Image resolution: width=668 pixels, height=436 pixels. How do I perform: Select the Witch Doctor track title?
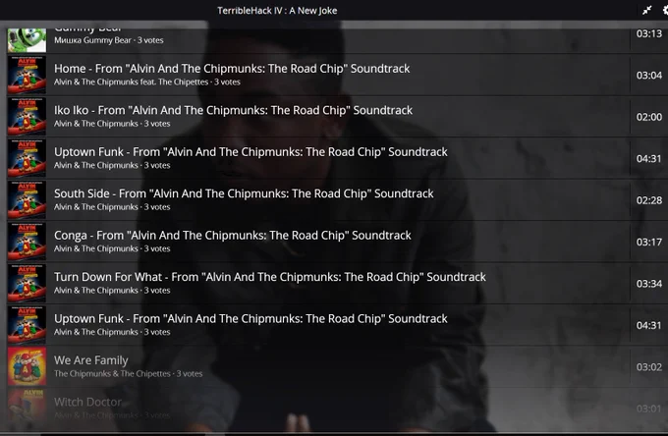87,402
